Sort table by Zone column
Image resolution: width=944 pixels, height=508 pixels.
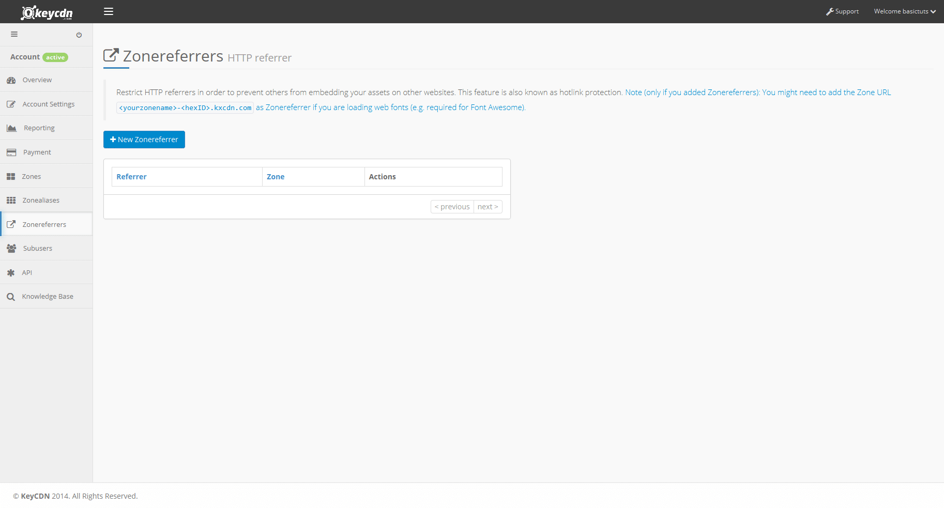[x=276, y=177]
